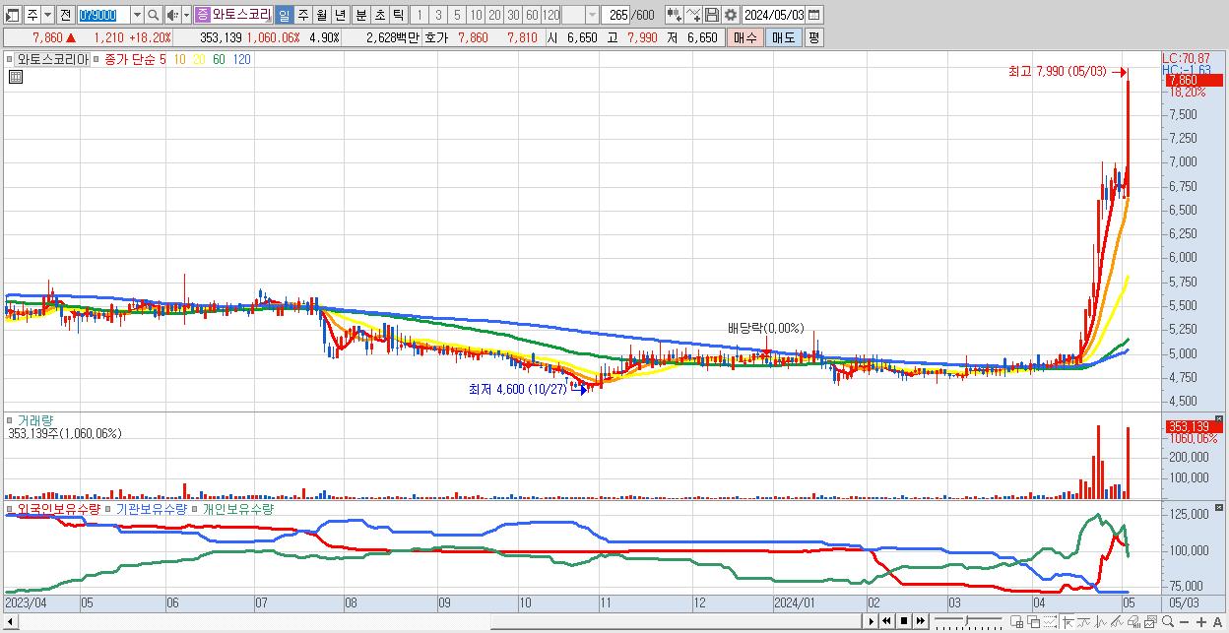Click play button in bottom playback bar

871,621
